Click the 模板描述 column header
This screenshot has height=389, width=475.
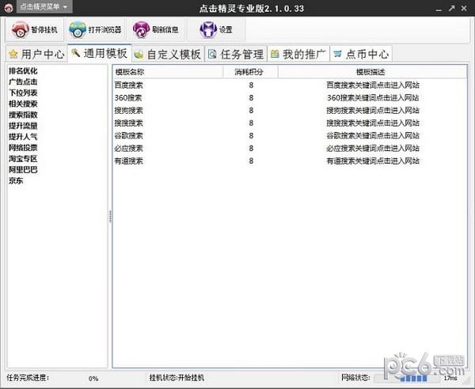(372, 72)
